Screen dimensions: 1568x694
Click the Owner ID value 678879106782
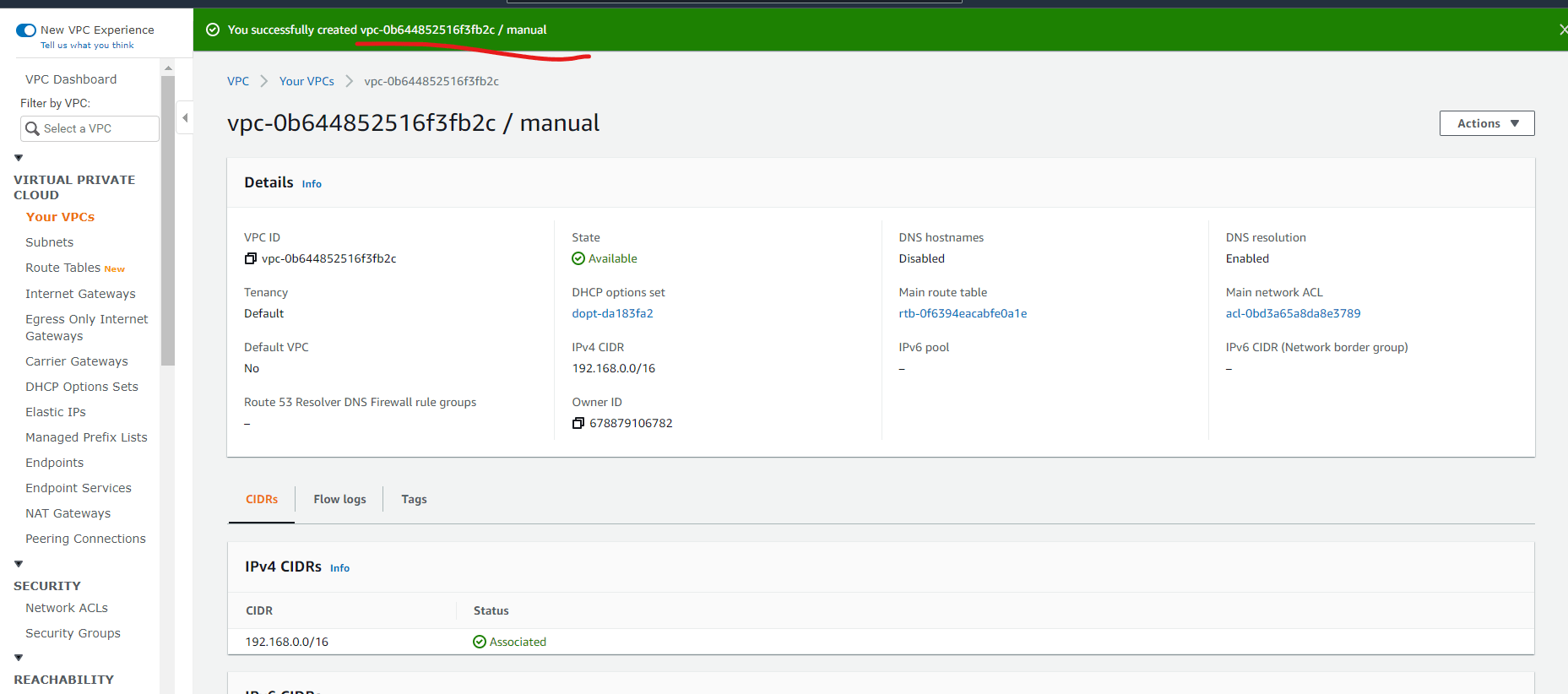(631, 423)
